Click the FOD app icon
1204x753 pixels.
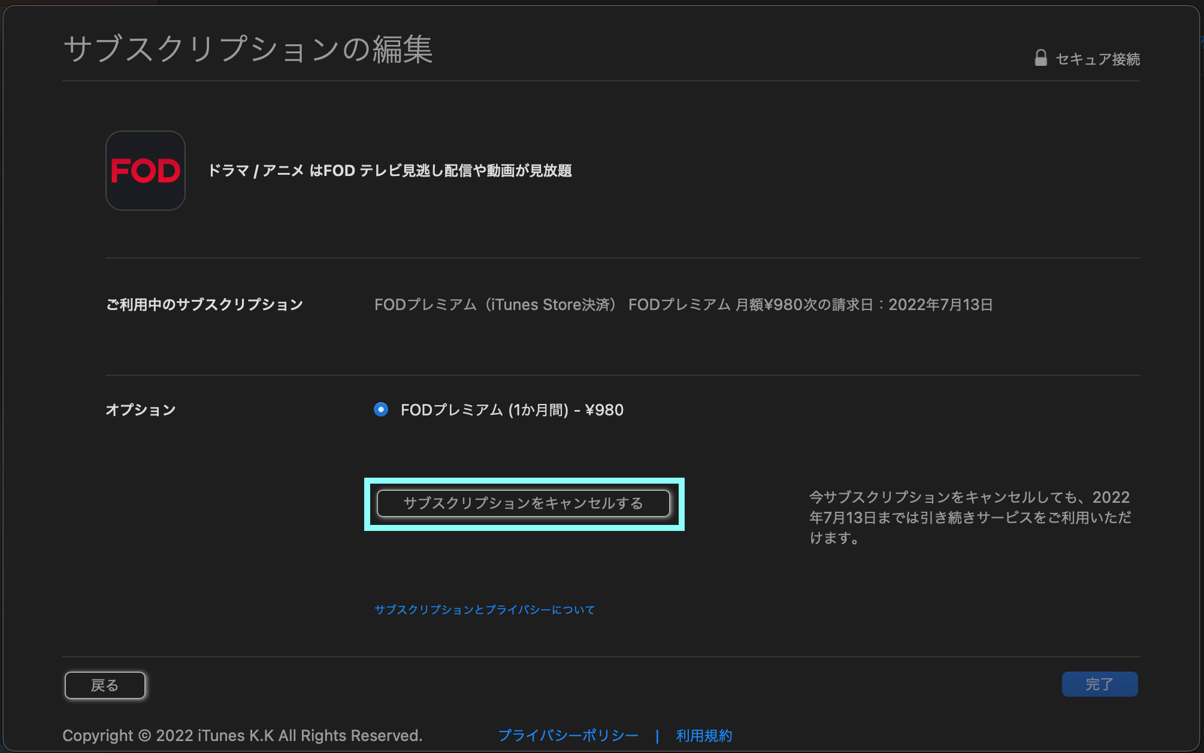(x=146, y=171)
